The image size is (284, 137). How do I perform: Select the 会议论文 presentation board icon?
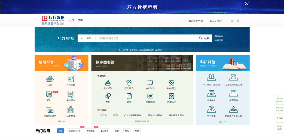[150, 83]
